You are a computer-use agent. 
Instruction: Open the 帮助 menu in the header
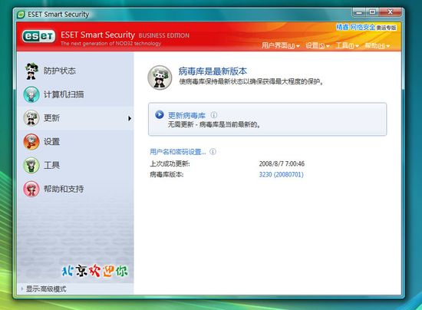[x=377, y=46]
